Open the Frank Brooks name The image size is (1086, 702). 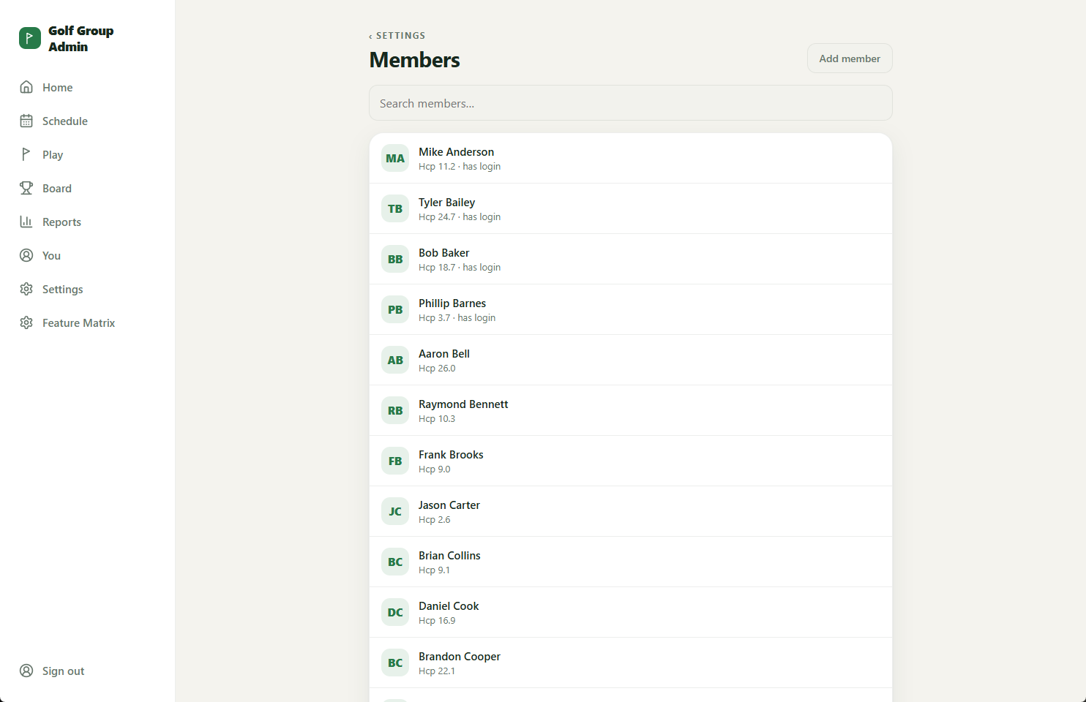[x=451, y=455]
